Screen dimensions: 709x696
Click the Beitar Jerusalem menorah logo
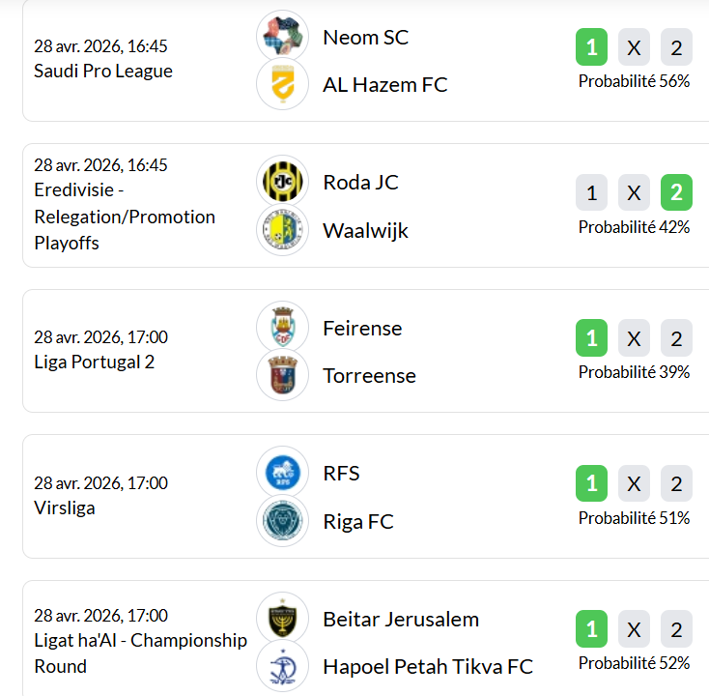[x=282, y=619]
